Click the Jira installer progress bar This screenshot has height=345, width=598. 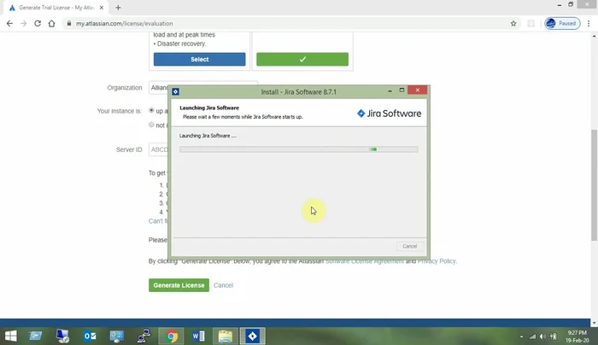tap(299, 149)
